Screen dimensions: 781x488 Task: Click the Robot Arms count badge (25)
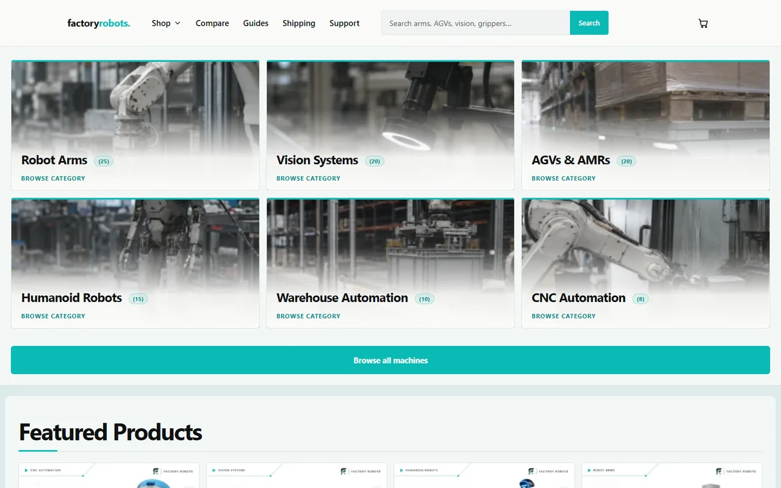(104, 161)
